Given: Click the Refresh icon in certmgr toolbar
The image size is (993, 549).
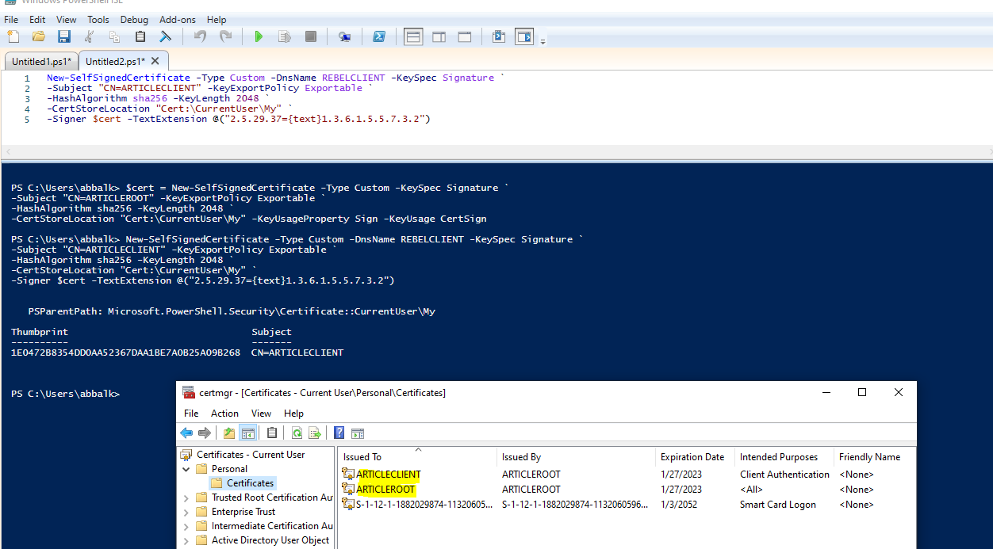Looking at the screenshot, I should coord(297,433).
